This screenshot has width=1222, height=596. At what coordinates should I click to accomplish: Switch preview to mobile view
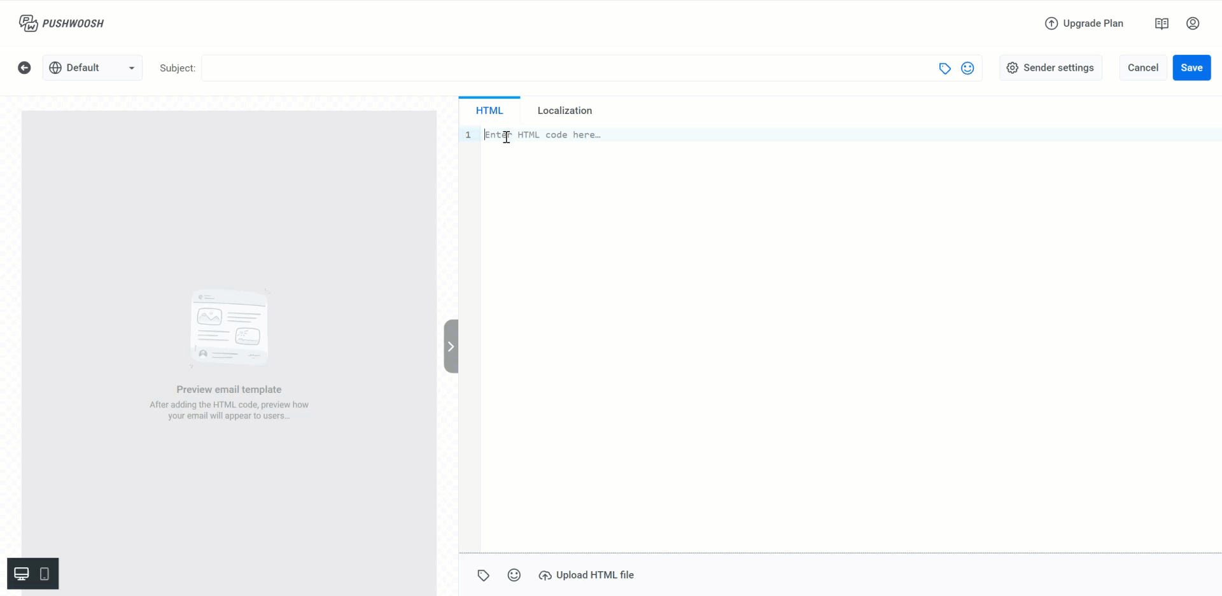point(45,574)
